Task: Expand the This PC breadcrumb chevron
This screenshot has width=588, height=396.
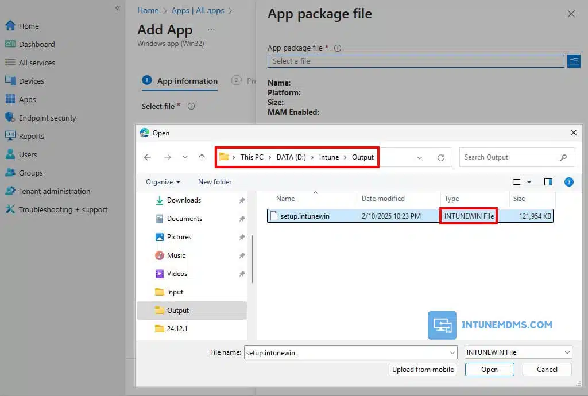Action: tap(270, 157)
